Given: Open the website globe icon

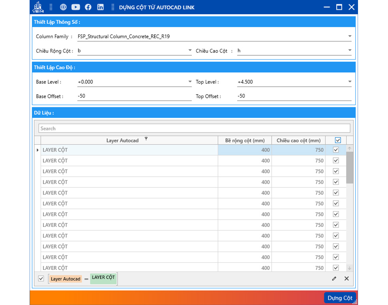Looking at the screenshot, I should [x=63, y=7].
